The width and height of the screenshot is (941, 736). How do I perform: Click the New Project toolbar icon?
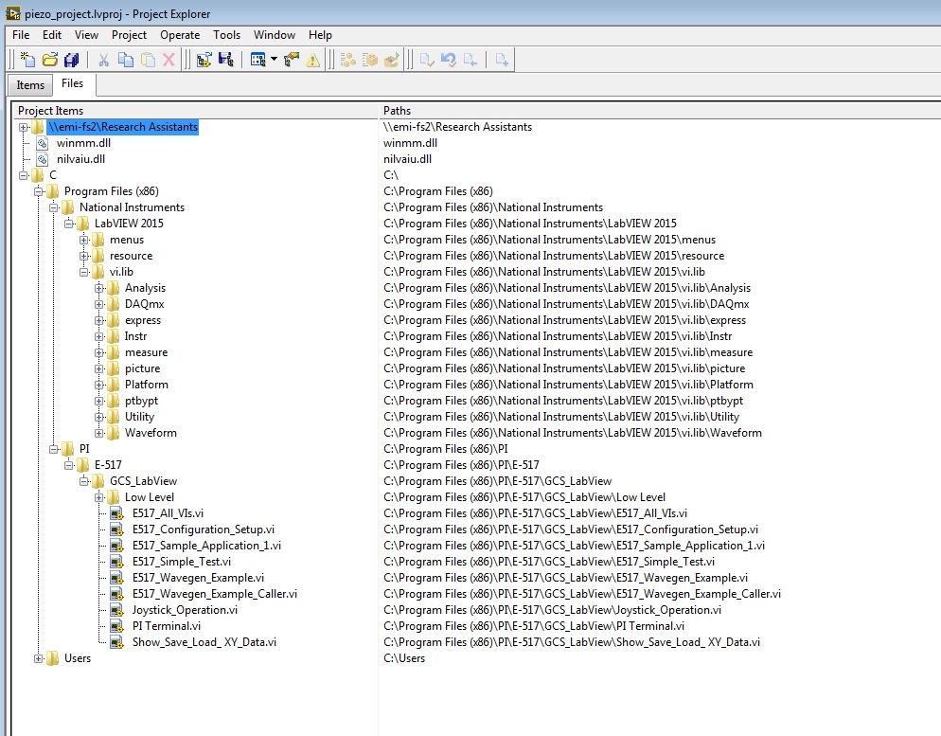pos(28,60)
